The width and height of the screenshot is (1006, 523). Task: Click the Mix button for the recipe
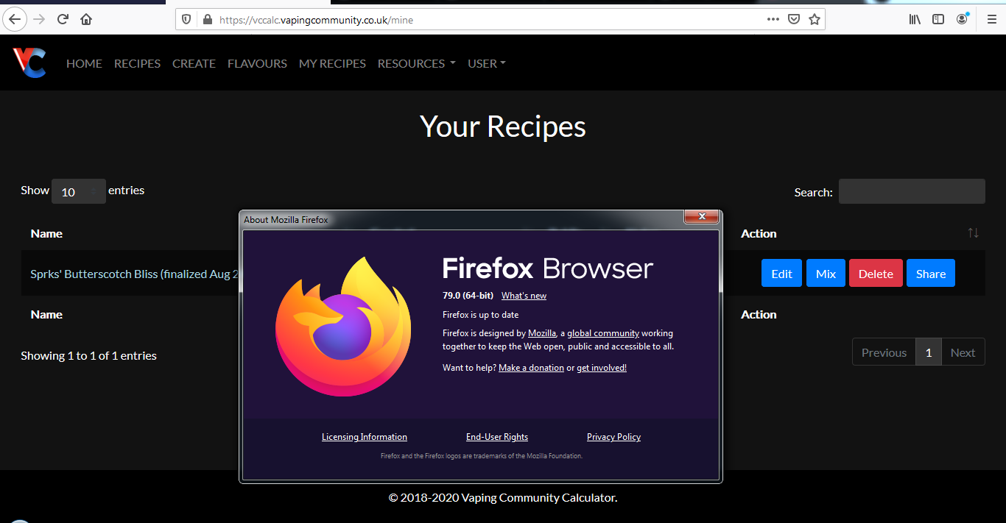click(x=826, y=274)
